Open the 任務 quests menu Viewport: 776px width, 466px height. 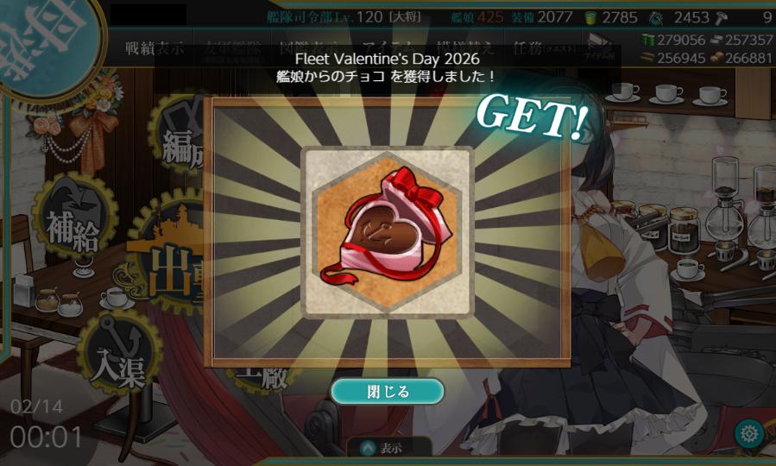(x=545, y=48)
